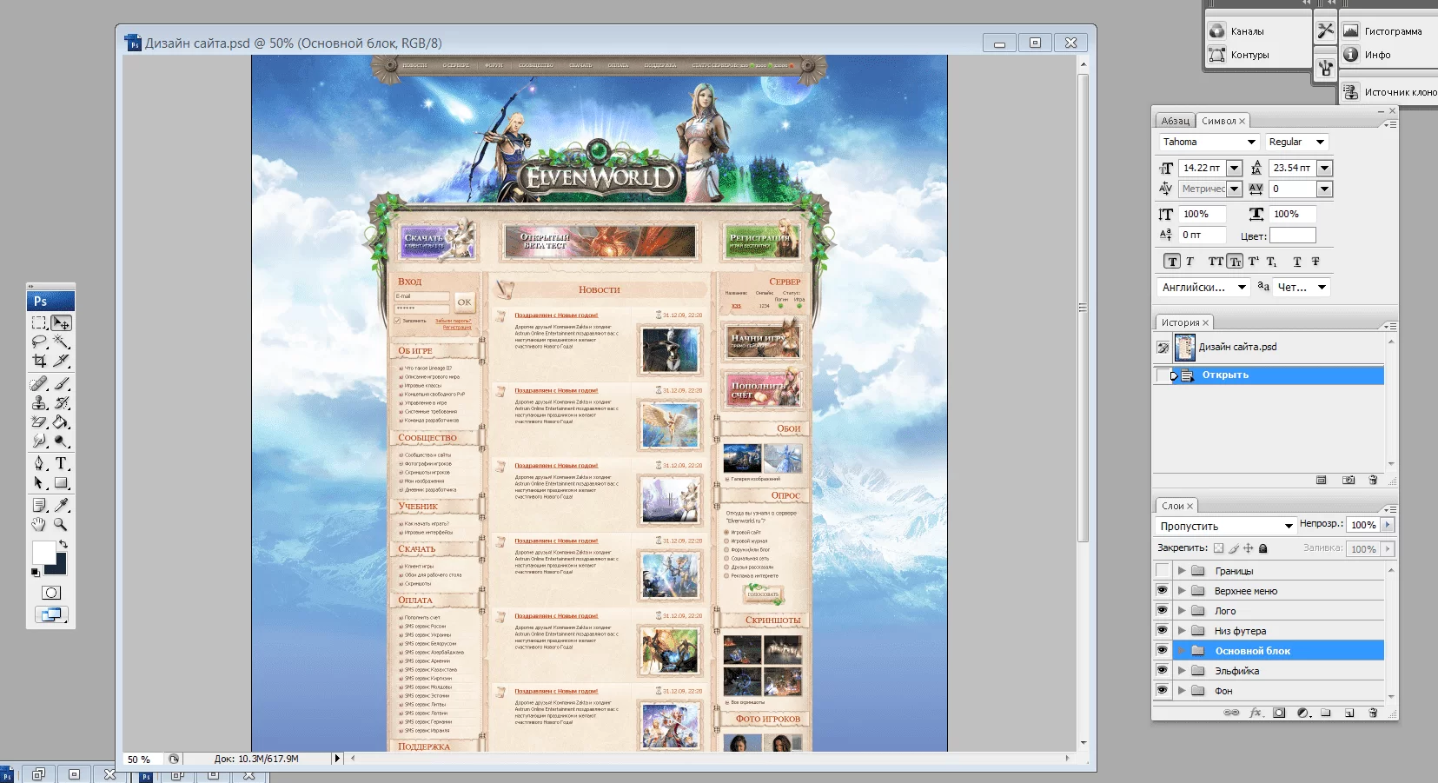
Task: Pick the Horizontal Type tool
Action: (x=61, y=463)
